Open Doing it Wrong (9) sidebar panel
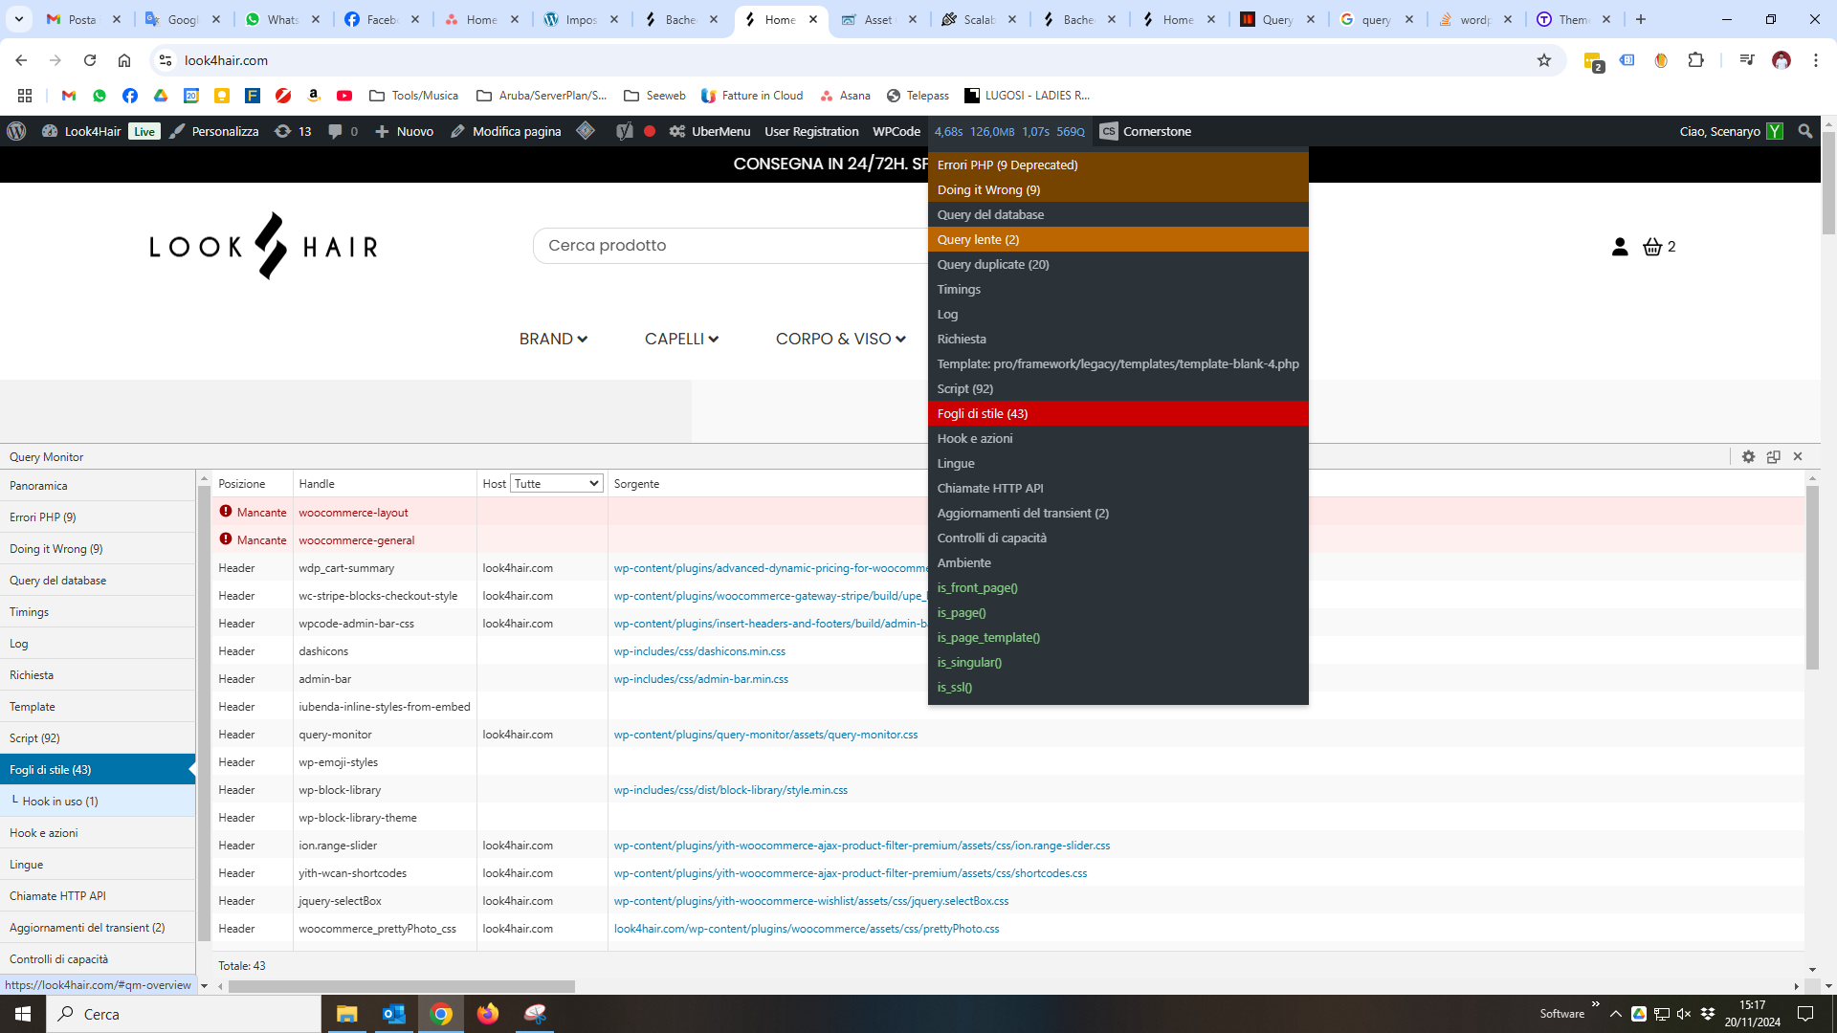The height and width of the screenshot is (1033, 1837). 98,548
